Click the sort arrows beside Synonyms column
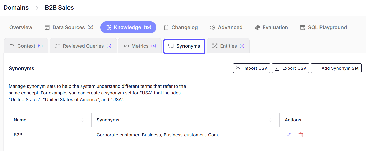This screenshot has width=366, height=151. pos(270,120)
